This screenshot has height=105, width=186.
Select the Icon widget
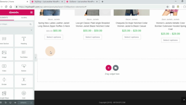click(24, 94)
